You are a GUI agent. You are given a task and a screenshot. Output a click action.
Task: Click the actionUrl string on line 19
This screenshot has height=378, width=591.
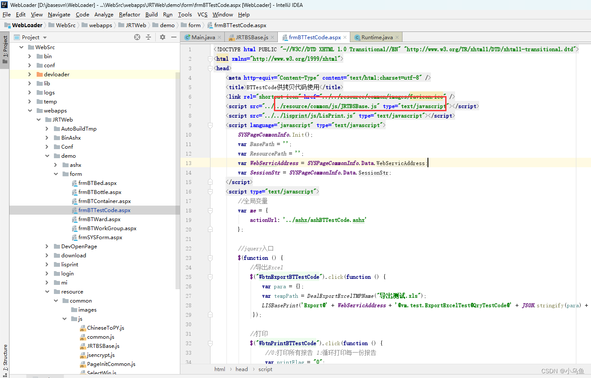[x=324, y=220]
